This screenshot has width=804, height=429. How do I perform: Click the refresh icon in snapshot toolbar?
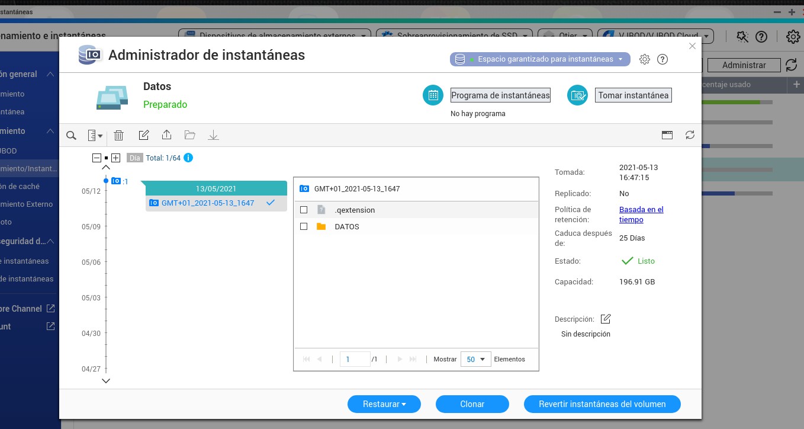690,135
